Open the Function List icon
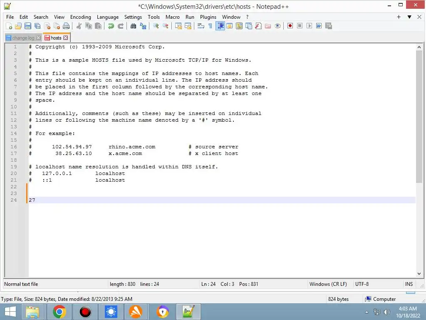 tap(258, 26)
